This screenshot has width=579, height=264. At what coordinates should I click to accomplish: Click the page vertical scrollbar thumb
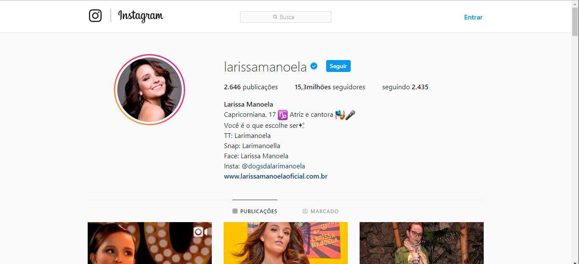[x=575, y=21]
